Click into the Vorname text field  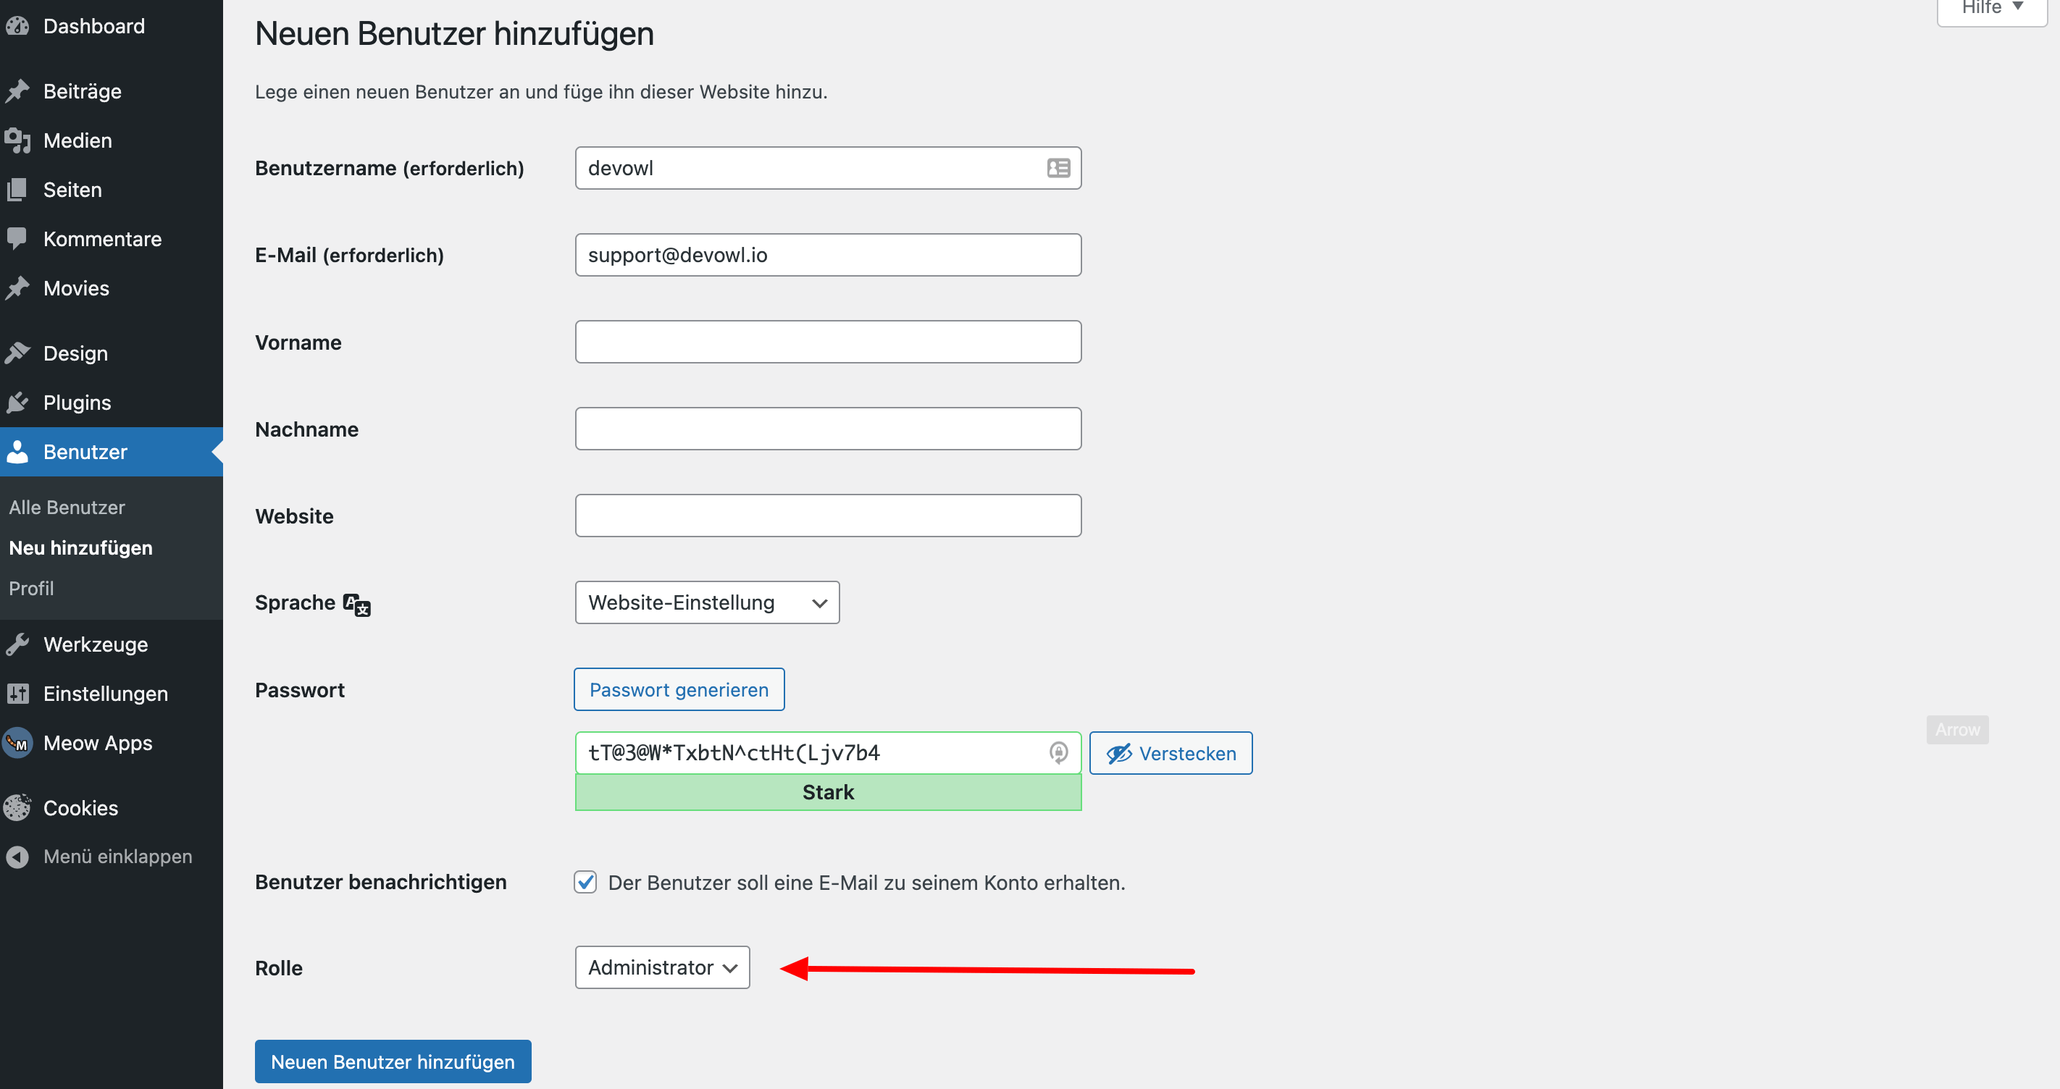828,342
